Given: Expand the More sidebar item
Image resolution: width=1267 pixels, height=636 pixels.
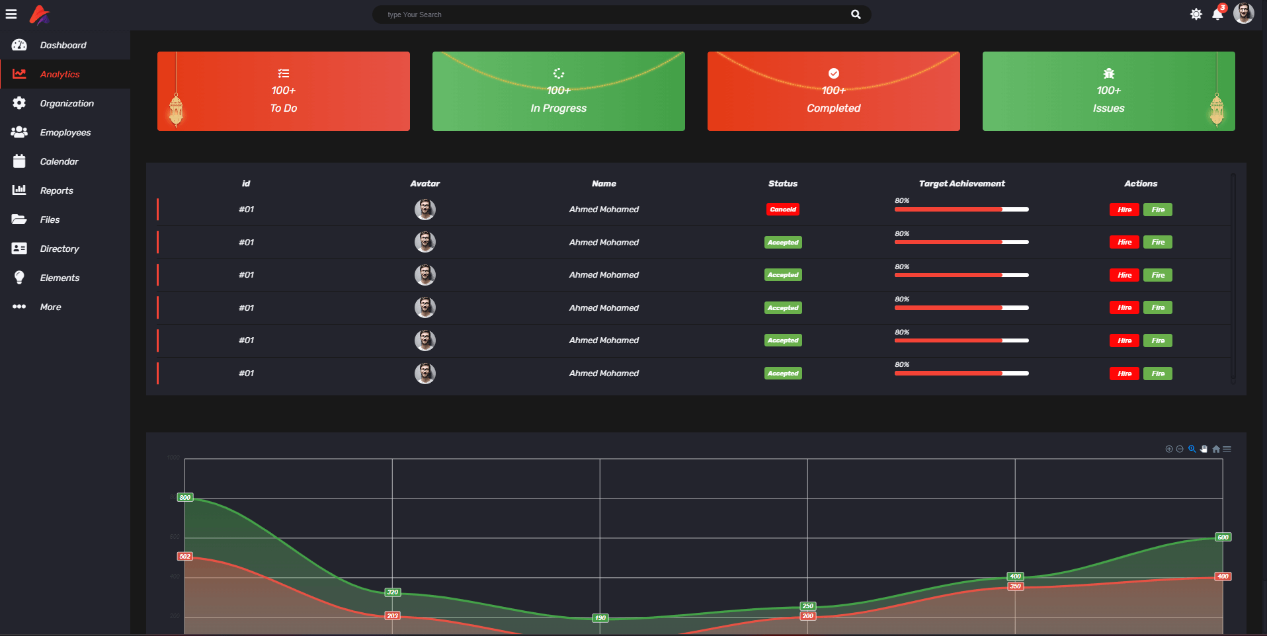Looking at the screenshot, I should tap(50, 307).
